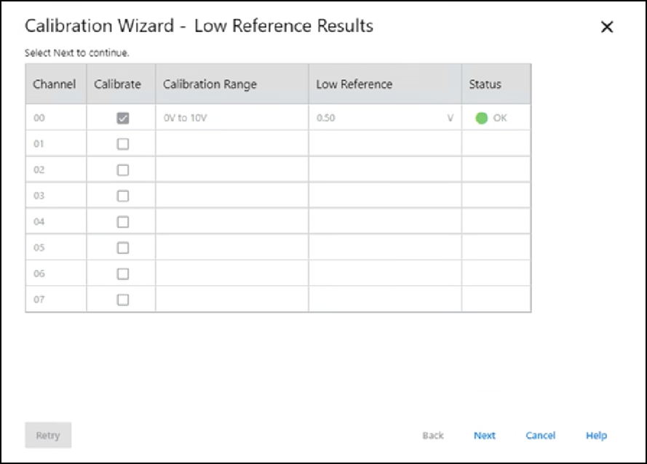Enable Calibrate checkbox for channel 02
This screenshot has width=647, height=464.
pyautogui.click(x=123, y=170)
